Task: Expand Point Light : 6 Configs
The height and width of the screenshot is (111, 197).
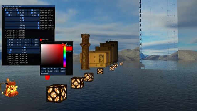Action: tap(8, 55)
